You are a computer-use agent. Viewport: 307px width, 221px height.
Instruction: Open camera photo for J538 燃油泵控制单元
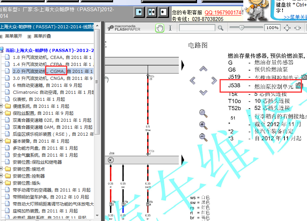pos(299,85)
